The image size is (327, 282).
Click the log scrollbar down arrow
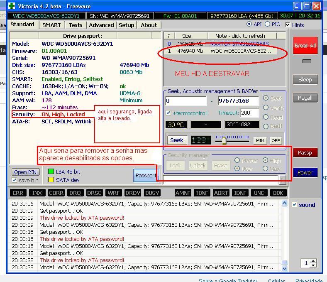tap(284, 268)
